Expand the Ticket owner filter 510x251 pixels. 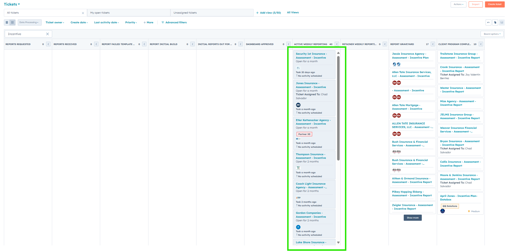[x=55, y=22]
